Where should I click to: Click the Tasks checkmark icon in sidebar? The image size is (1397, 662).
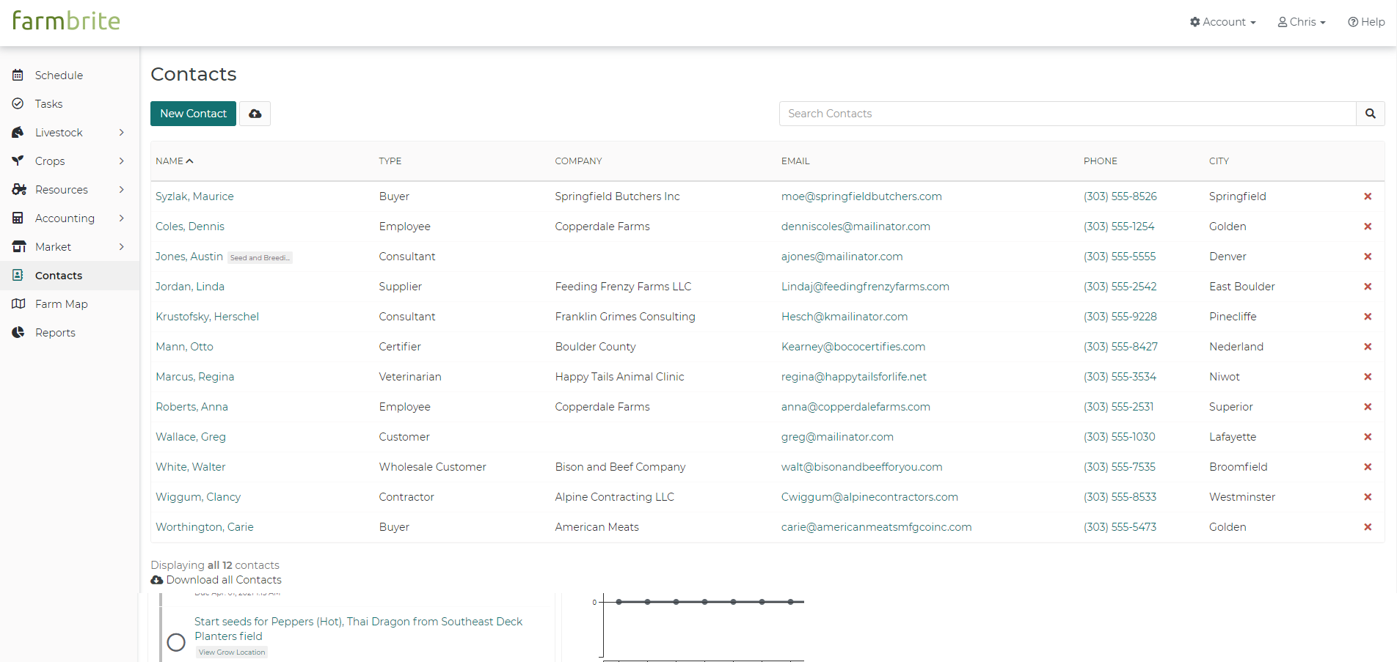pyautogui.click(x=18, y=103)
